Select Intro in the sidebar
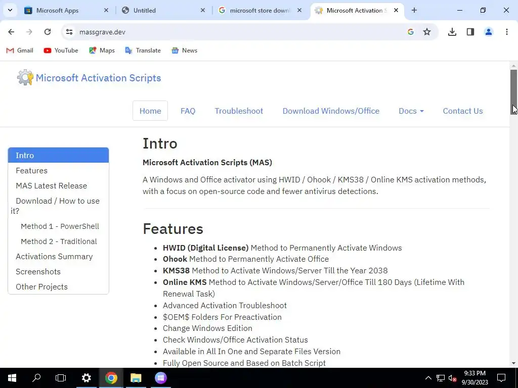 point(58,155)
